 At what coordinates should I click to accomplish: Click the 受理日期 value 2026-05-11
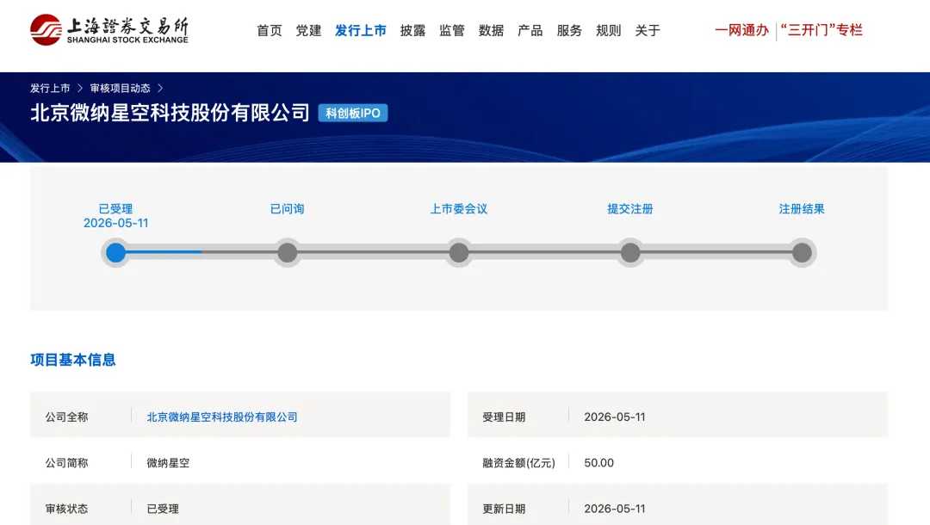pyautogui.click(x=615, y=417)
